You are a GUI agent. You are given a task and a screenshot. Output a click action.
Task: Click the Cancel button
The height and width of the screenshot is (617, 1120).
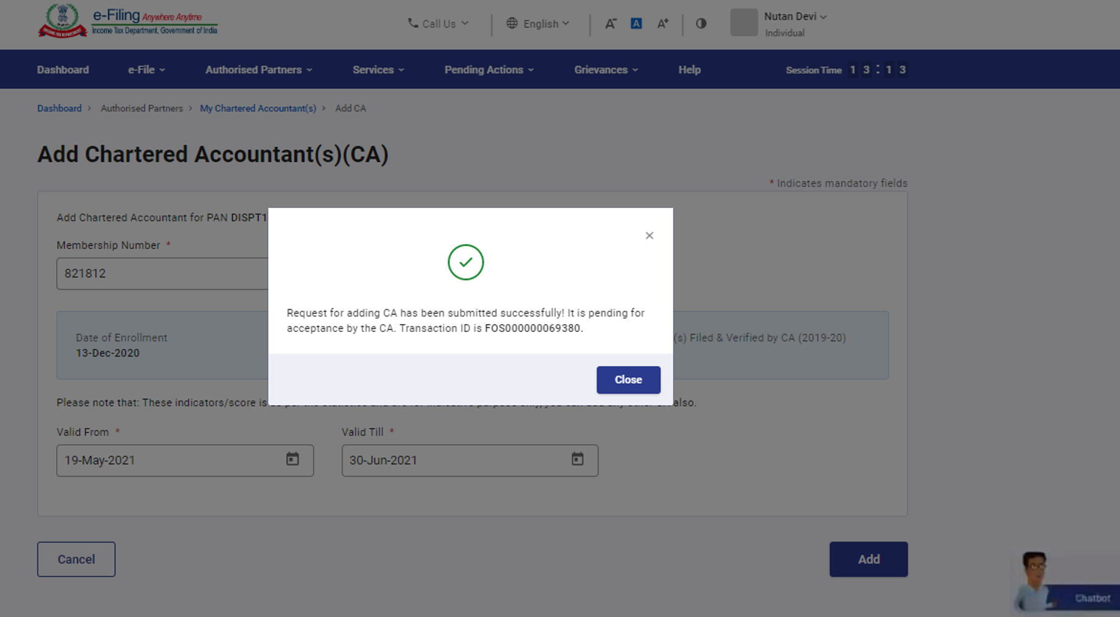(76, 559)
